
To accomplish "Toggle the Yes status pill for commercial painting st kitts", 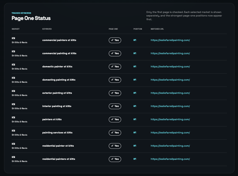I will click(x=115, y=53).
